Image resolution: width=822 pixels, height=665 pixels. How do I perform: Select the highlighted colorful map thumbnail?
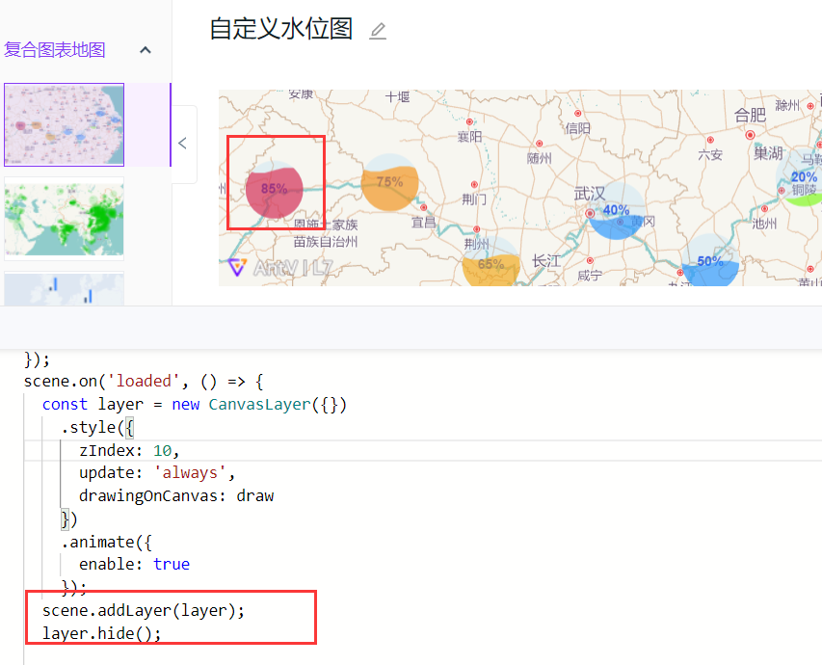(x=64, y=125)
